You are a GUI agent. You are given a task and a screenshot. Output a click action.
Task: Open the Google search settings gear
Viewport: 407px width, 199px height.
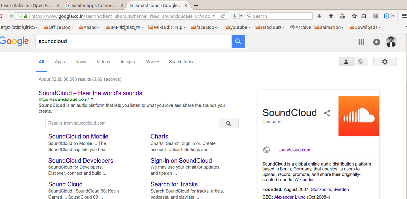coord(385,62)
